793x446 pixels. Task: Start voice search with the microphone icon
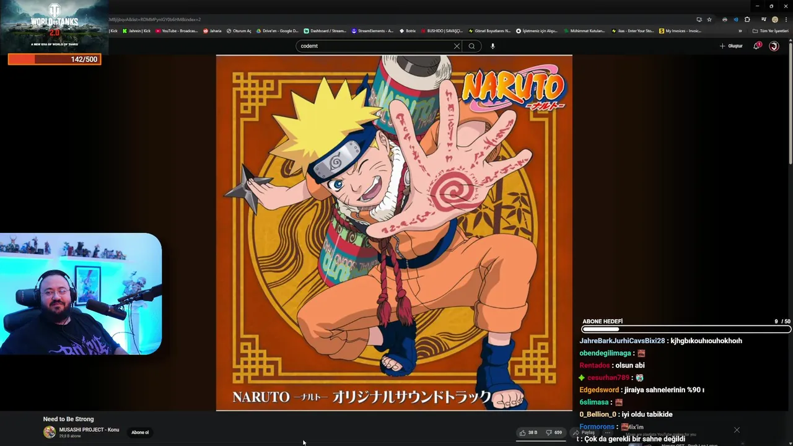[493, 46]
